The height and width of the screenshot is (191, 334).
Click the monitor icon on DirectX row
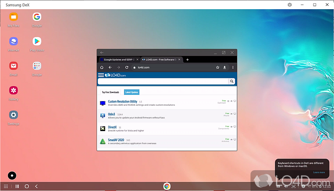[235, 127]
